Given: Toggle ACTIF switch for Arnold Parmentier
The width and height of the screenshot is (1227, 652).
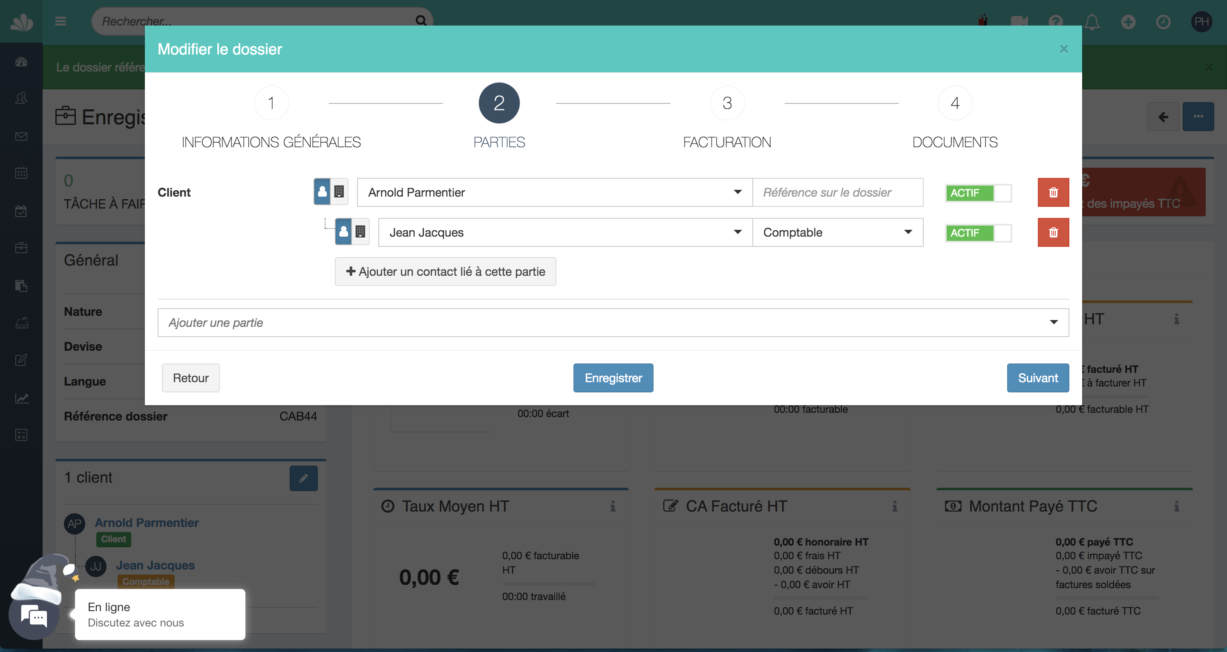Looking at the screenshot, I should pos(978,193).
